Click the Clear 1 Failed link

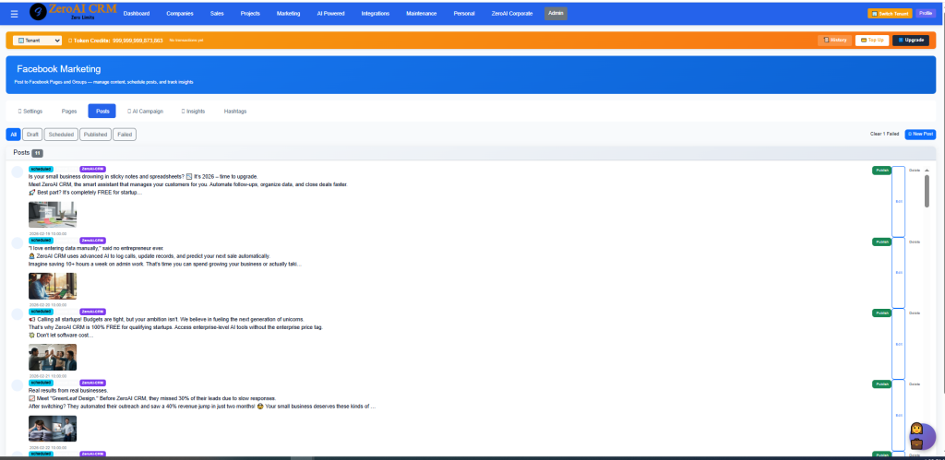tap(884, 135)
